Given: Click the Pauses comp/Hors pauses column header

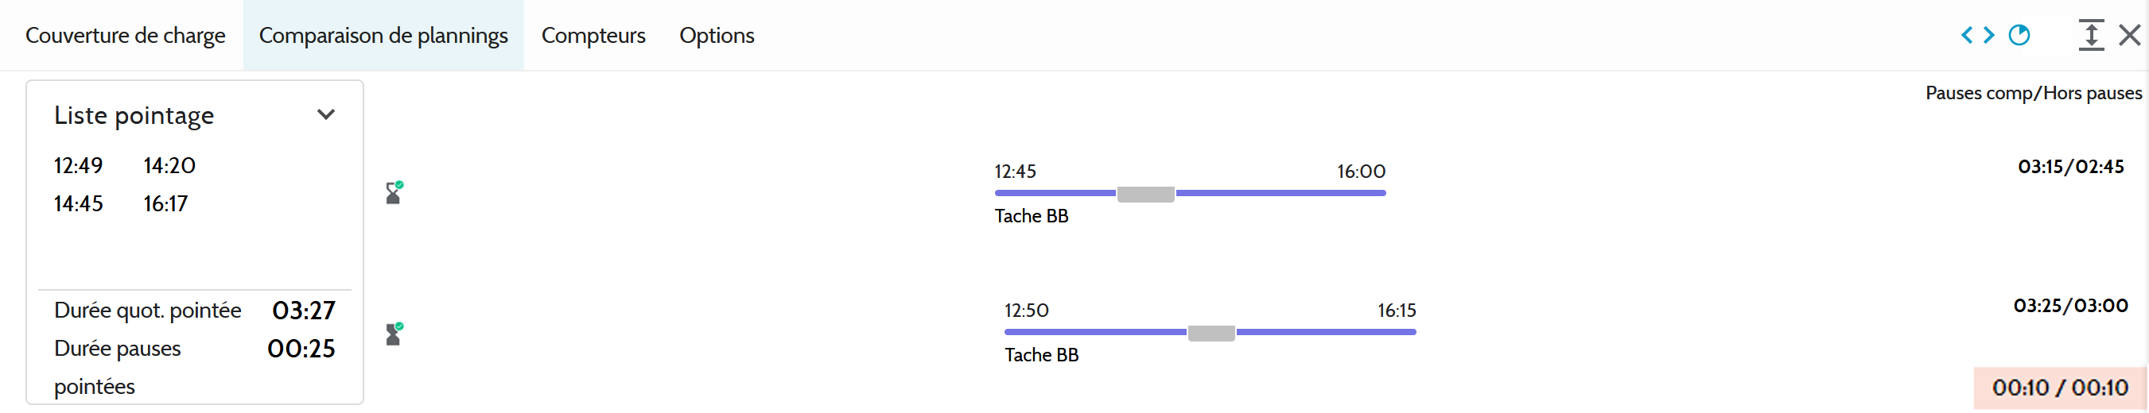Looking at the screenshot, I should pos(2033,93).
